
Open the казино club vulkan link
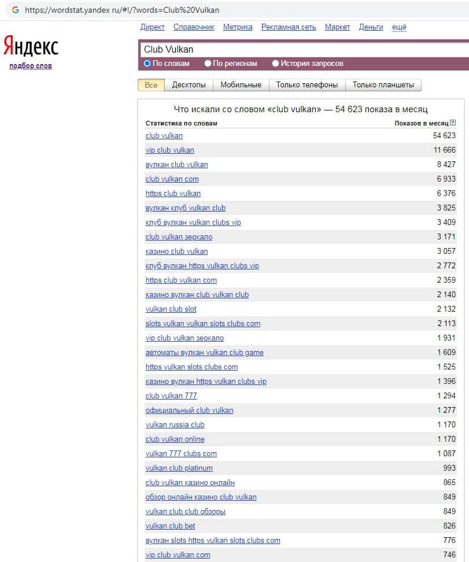click(x=177, y=252)
